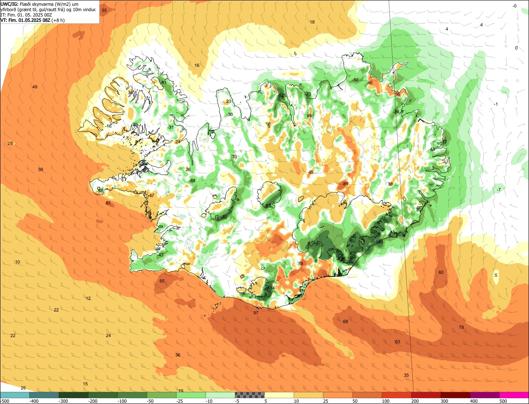Click the value -30 on the map

coord(230,114)
